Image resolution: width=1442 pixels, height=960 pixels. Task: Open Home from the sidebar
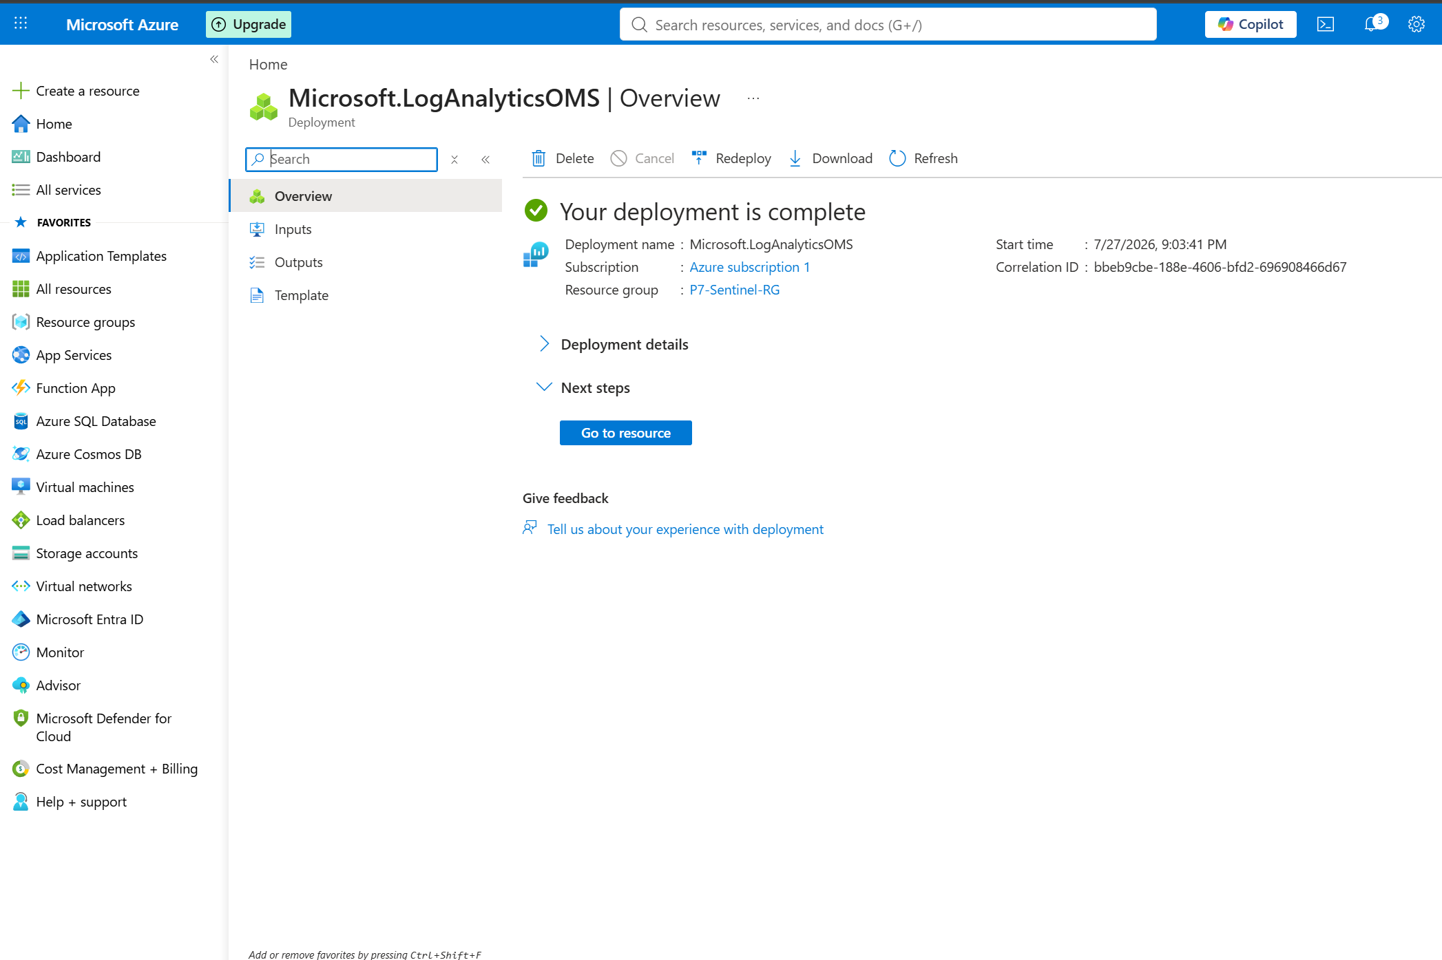tap(54, 124)
